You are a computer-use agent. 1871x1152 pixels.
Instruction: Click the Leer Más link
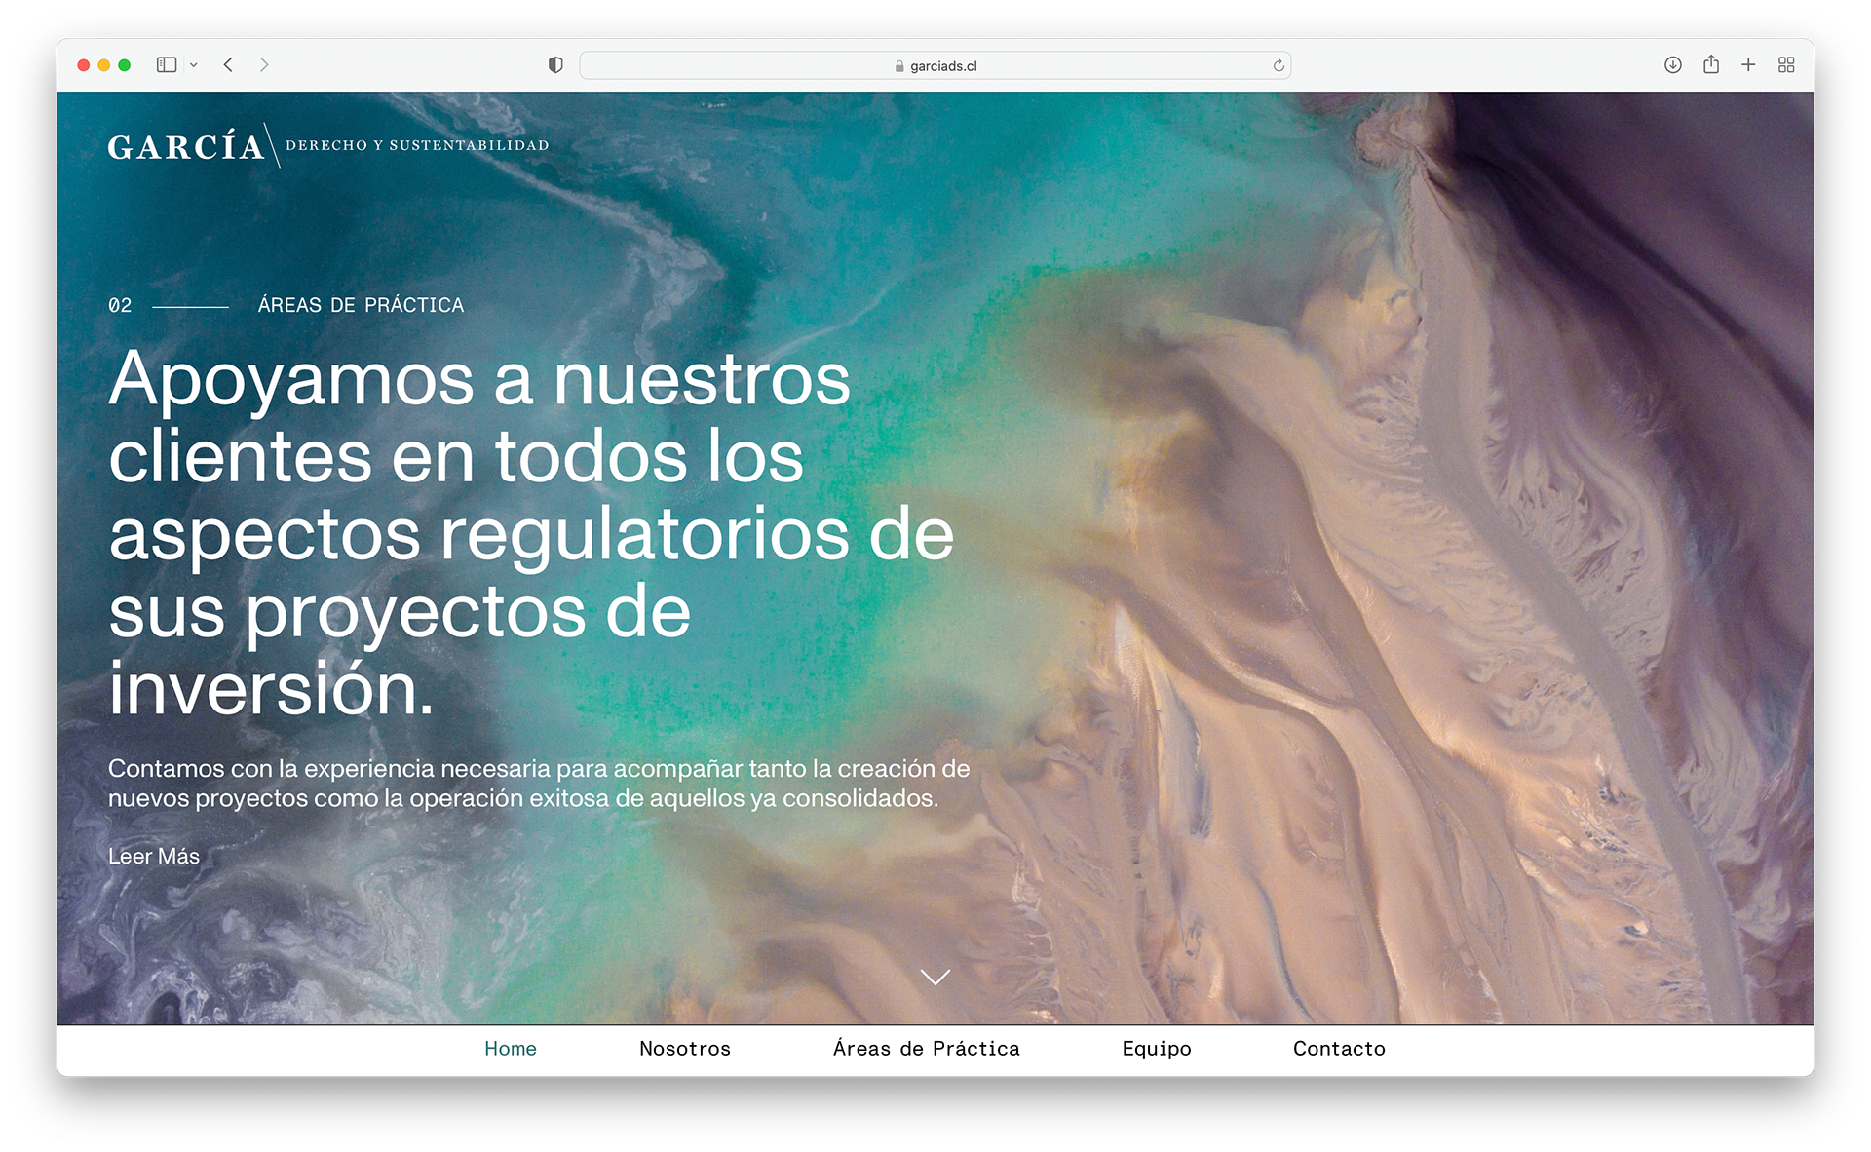154,857
